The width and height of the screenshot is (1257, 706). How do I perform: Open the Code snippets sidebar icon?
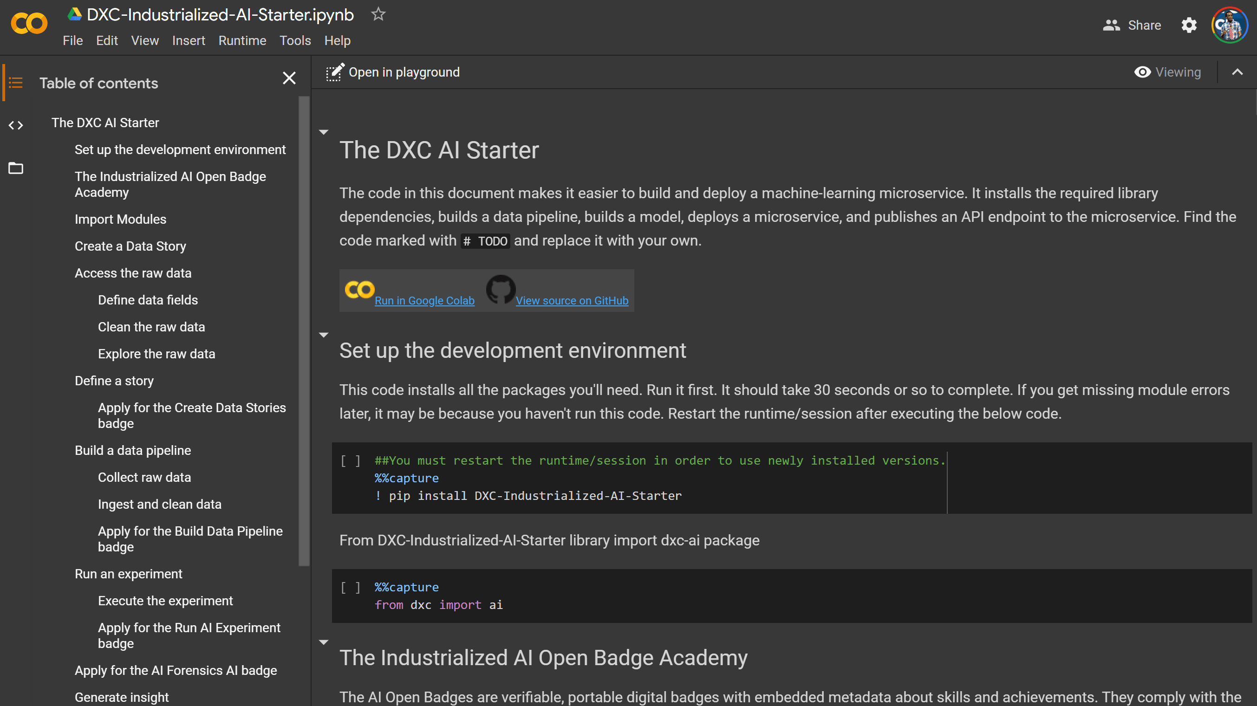pyautogui.click(x=16, y=125)
